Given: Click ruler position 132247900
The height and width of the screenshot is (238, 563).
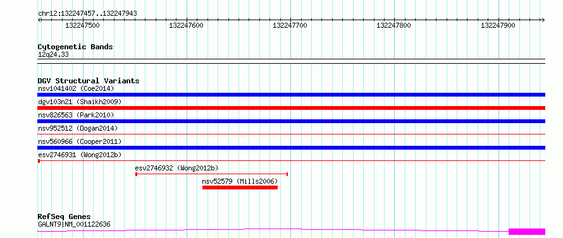Looking at the screenshot, I should [498, 25].
